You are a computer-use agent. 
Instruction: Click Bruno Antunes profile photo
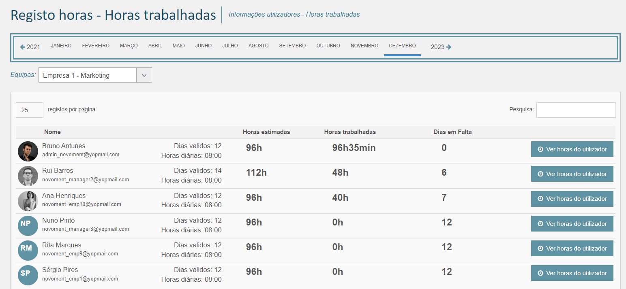[28, 151]
